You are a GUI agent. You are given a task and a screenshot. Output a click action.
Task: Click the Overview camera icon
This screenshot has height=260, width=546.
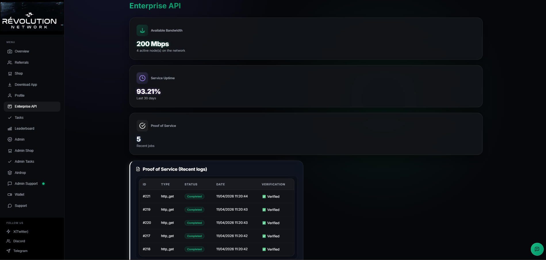tap(10, 51)
